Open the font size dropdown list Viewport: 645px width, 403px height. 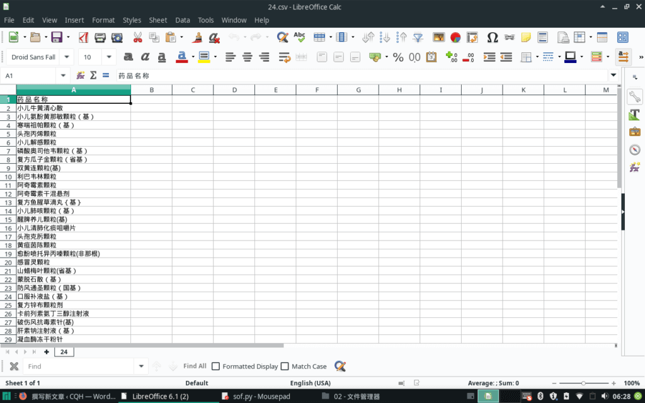point(108,57)
